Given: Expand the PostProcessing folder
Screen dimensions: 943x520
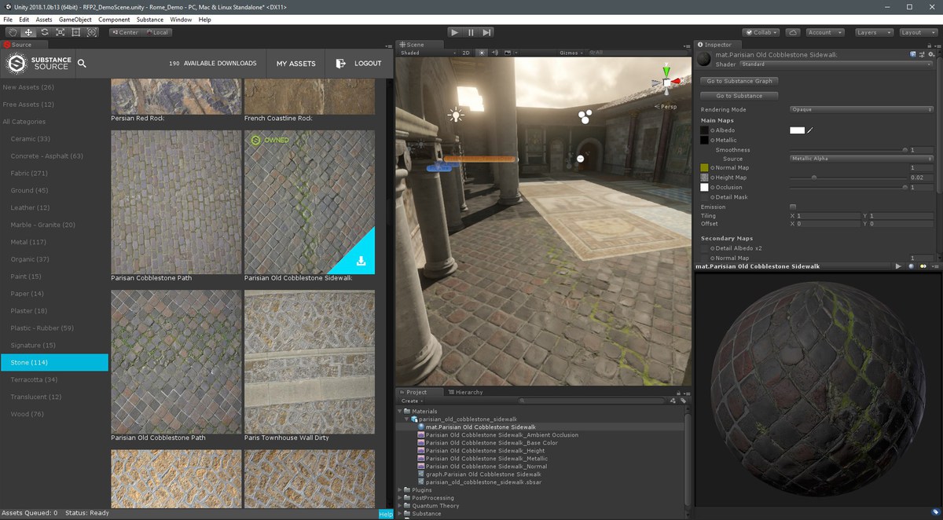Looking at the screenshot, I should click(400, 498).
